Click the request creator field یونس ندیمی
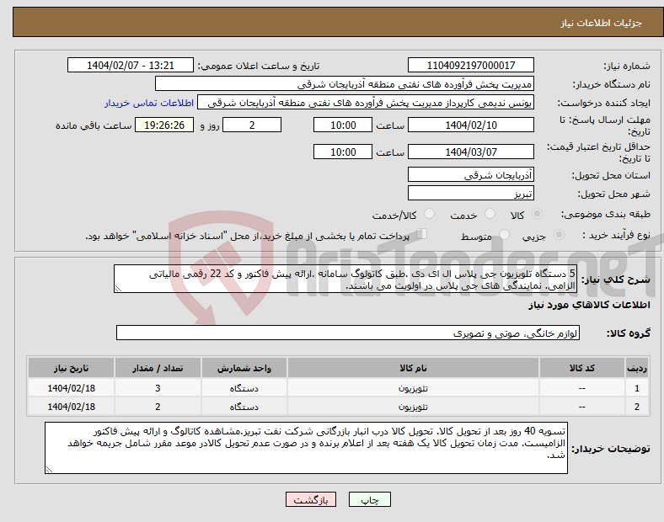This screenshot has width=664, height=522. [x=366, y=103]
